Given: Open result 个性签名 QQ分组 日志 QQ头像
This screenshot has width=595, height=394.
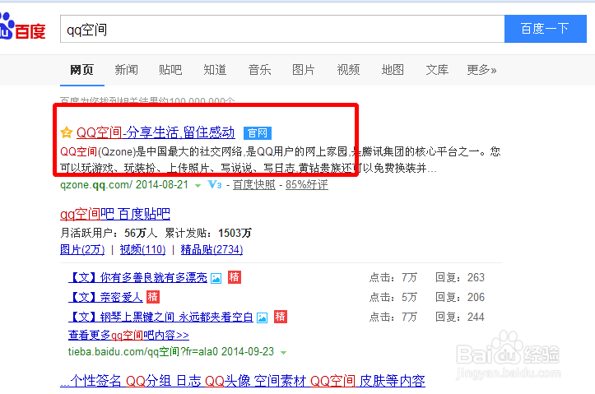Looking at the screenshot, I should tap(243, 381).
